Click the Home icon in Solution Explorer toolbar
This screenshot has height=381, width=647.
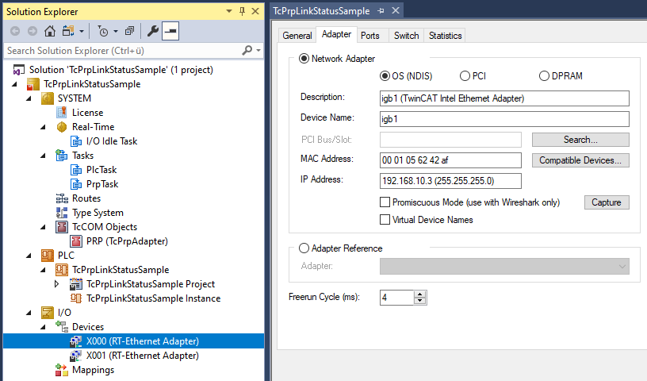[x=50, y=31]
